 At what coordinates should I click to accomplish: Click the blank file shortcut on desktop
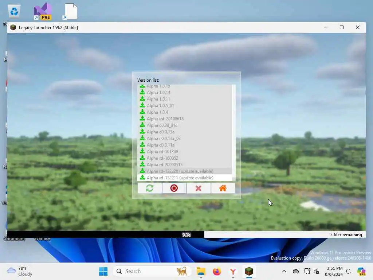(70, 11)
